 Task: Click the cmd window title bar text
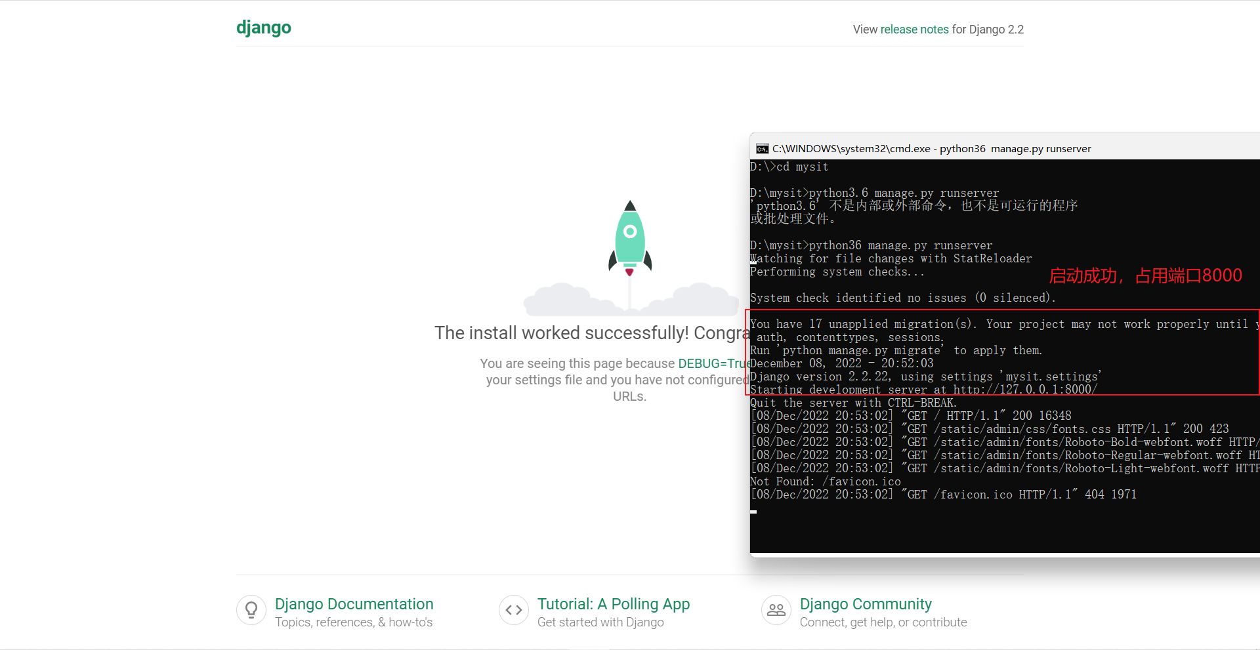pyautogui.click(x=932, y=149)
